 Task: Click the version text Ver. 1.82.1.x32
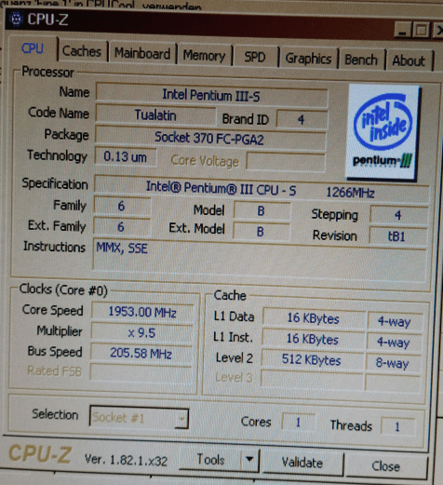(x=126, y=460)
